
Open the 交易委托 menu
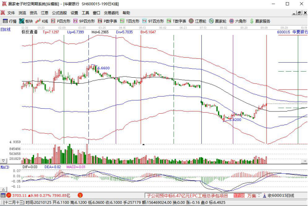(x=111, y=13)
